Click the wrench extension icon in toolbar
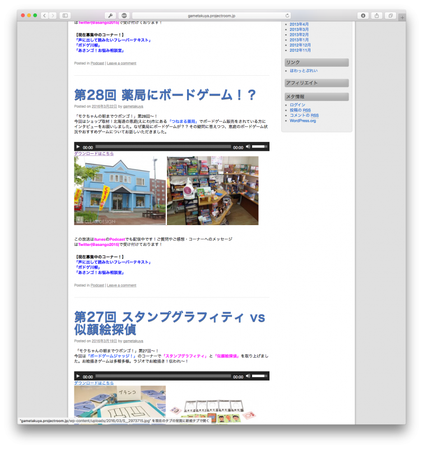 [110, 16]
